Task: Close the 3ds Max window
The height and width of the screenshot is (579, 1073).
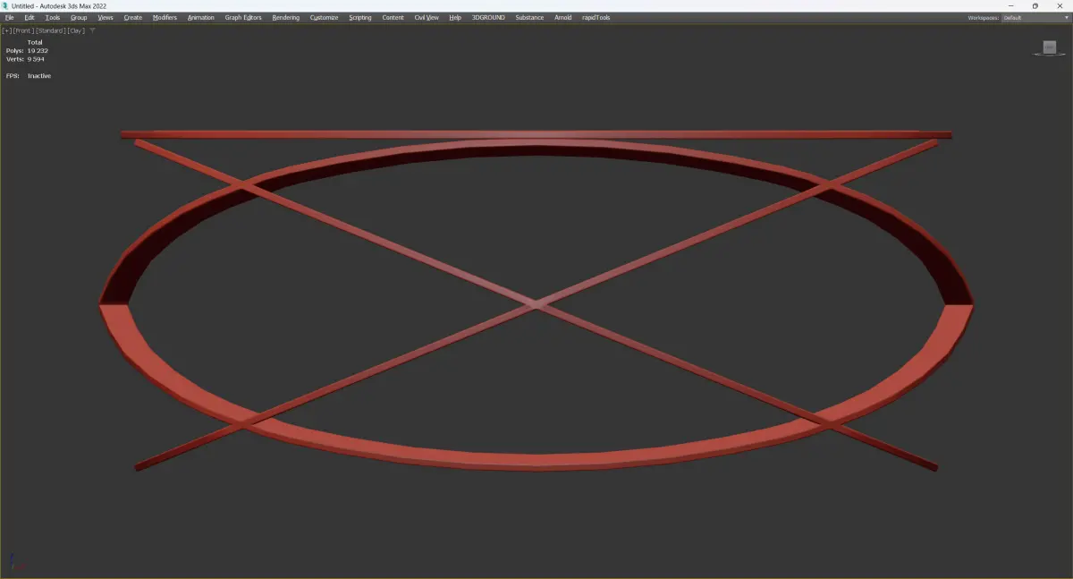Action: 1059,5
